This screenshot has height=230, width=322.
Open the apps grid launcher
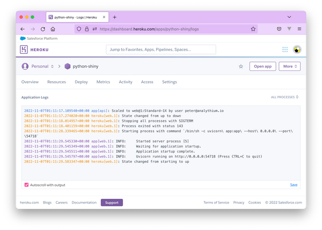(285, 49)
